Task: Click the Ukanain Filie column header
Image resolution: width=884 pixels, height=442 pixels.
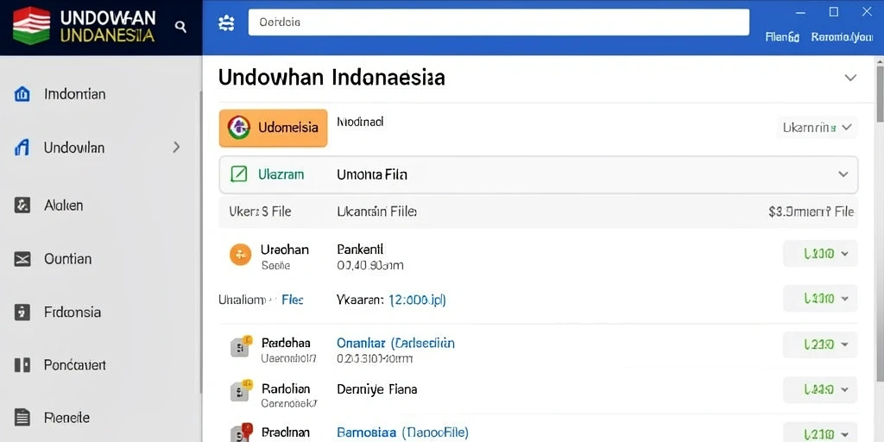Action: coord(376,212)
